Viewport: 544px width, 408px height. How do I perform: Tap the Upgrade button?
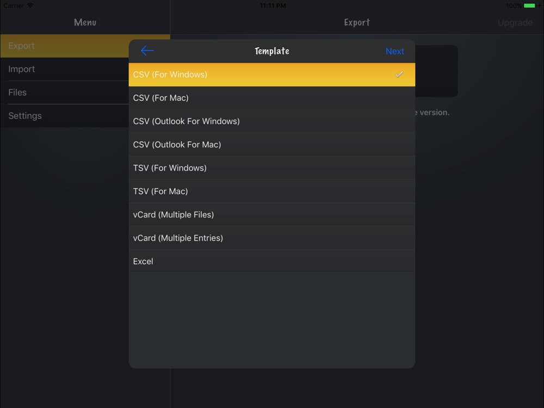[515, 22]
